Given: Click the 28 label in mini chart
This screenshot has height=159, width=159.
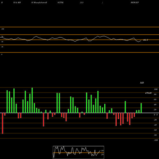Looking at the screenshot, I should pos(102,155).
